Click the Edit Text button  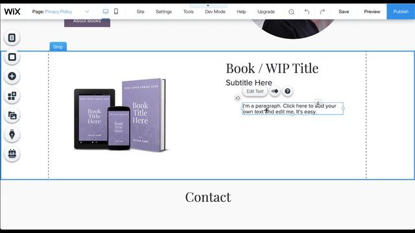255,91
